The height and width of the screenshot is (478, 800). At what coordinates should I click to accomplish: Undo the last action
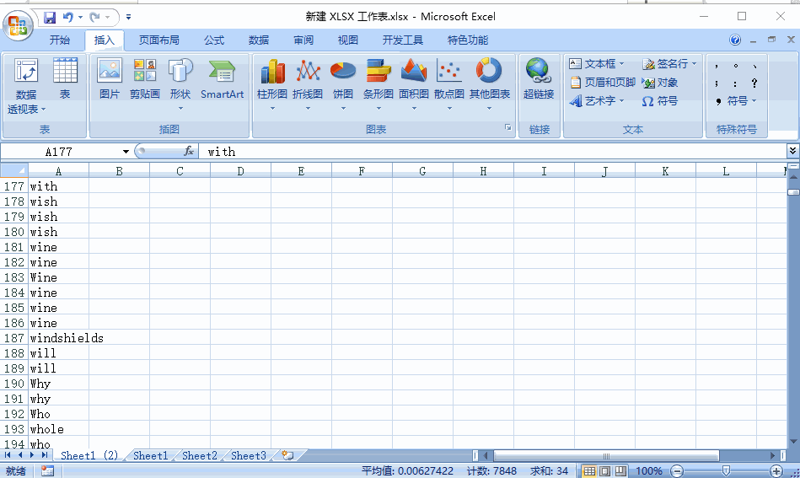click(67, 18)
